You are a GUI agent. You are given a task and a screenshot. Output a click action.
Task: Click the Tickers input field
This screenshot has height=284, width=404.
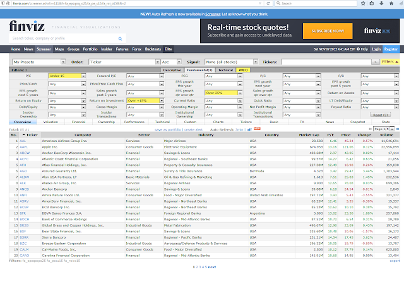click(x=326, y=62)
